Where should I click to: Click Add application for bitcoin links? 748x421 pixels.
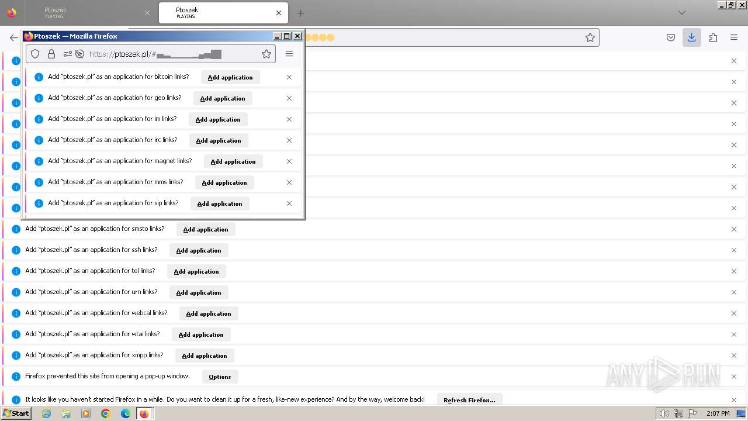[230, 77]
